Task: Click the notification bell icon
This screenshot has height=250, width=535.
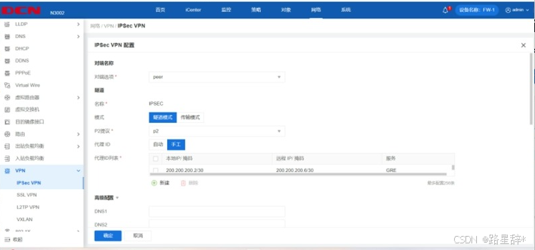Action: coord(445,10)
